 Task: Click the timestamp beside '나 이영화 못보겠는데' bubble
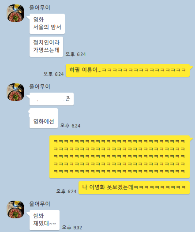coord(66,191)
